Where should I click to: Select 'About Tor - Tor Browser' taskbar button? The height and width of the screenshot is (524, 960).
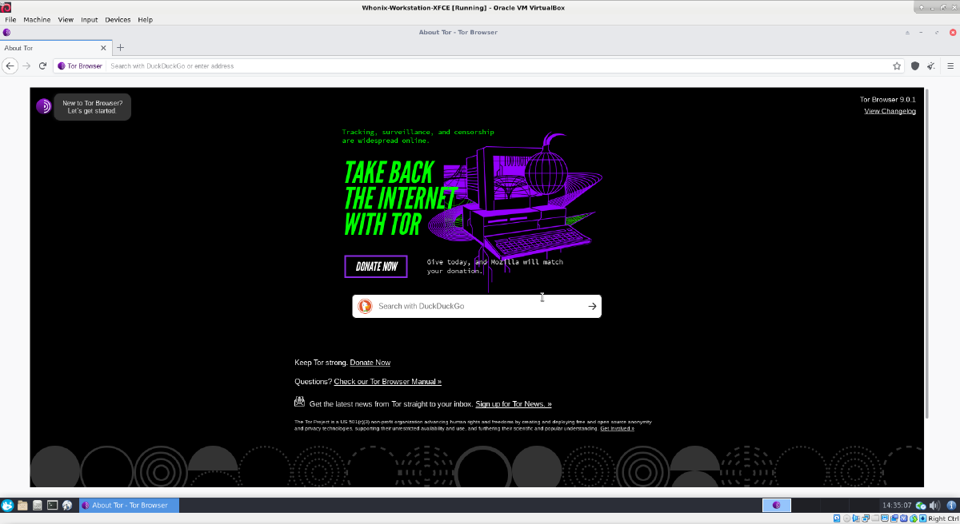pyautogui.click(x=129, y=505)
